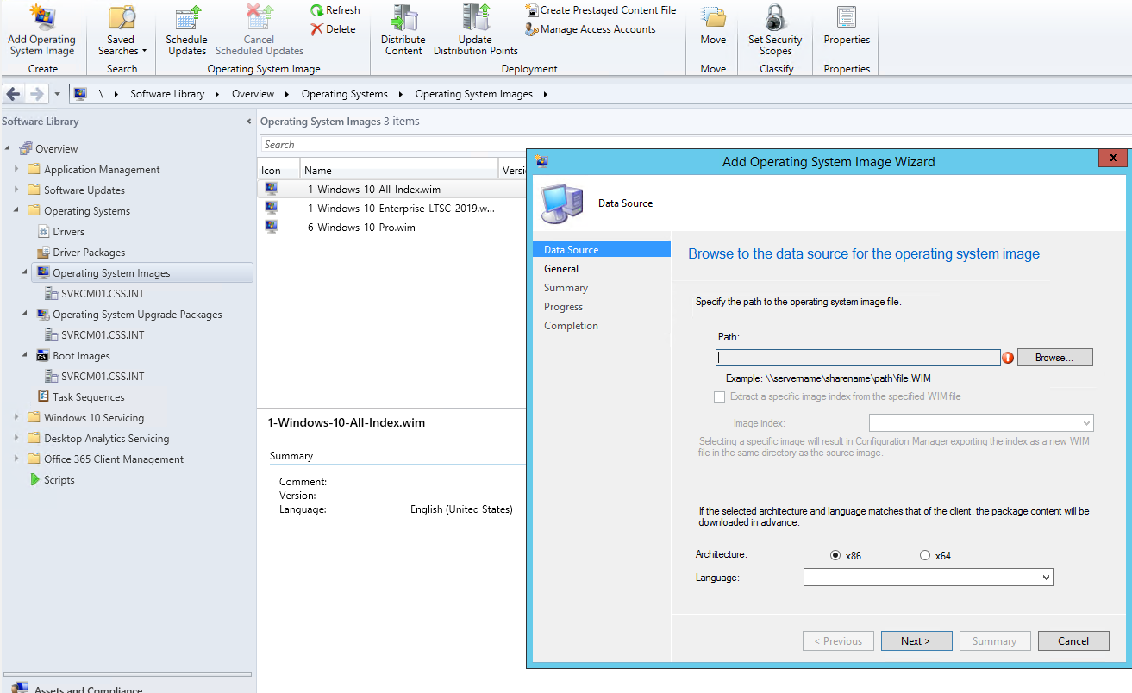Click the Refresh icon
This screenshot has height=693, width=1132.
click(x=335, y=9)
